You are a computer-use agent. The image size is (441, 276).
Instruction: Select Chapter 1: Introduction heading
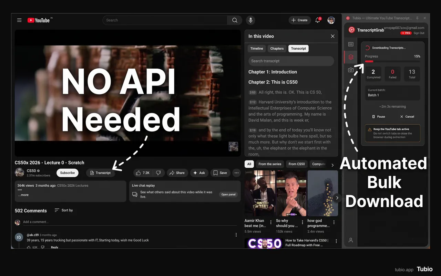click(x=273, y=72)
